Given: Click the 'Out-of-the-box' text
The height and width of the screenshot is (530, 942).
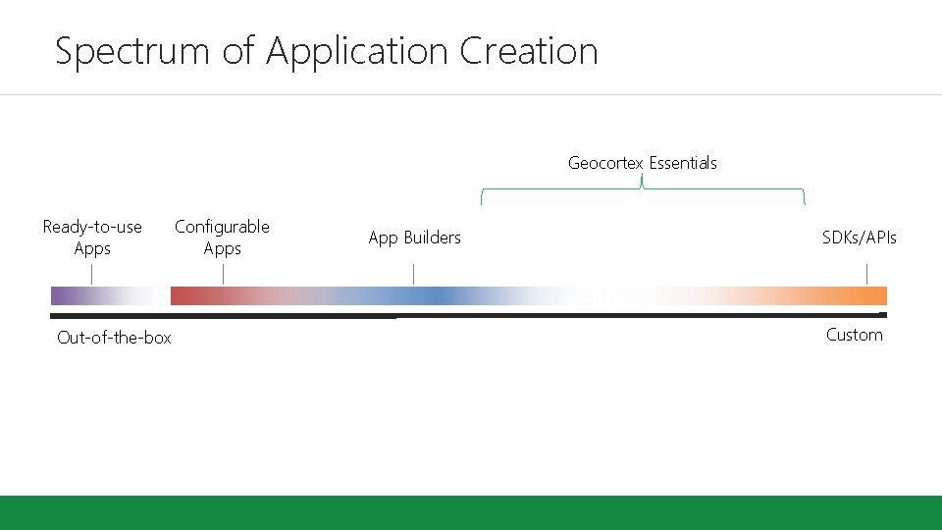Looking at the screenshot, I should click(114, 338).
